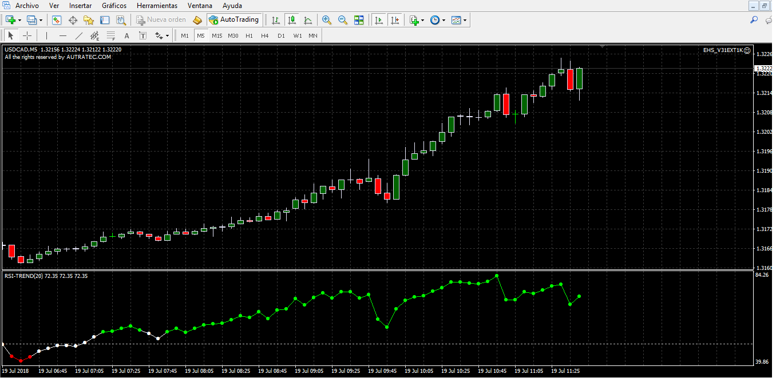This screenshot has height=378, width=776.
Task: Switch to candlestick chart display
Action: click(x=292, y=20)
